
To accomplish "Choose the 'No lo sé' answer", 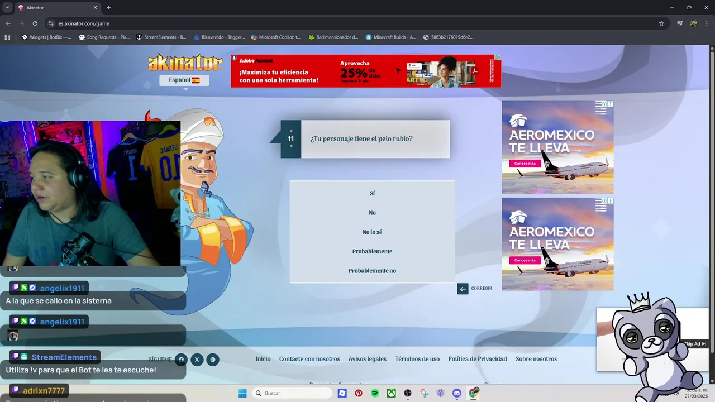I will 372,232.
